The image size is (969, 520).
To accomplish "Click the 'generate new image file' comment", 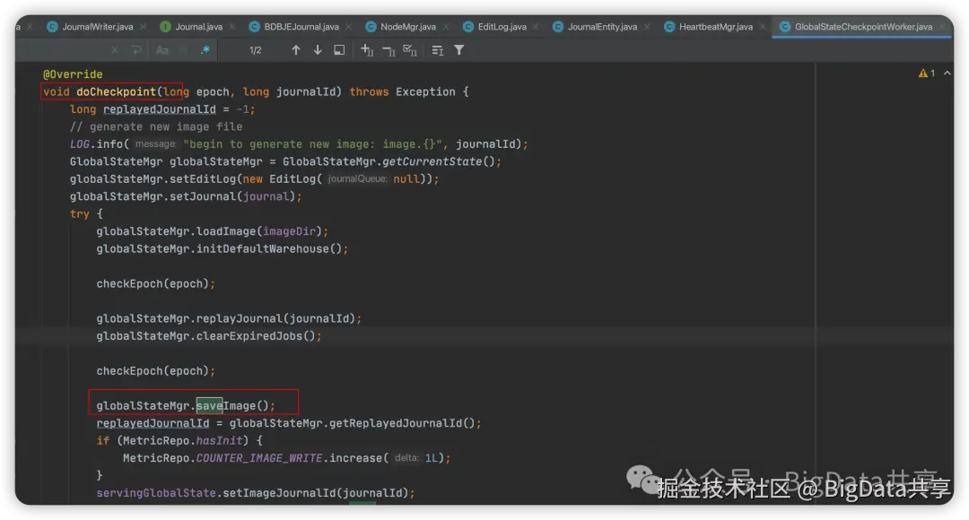I will coord(156,126).
